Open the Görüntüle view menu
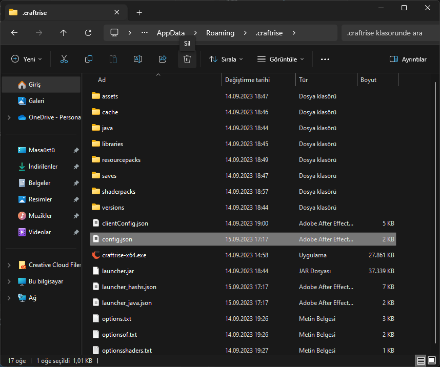440x367 pixels. tap(281, 59)
